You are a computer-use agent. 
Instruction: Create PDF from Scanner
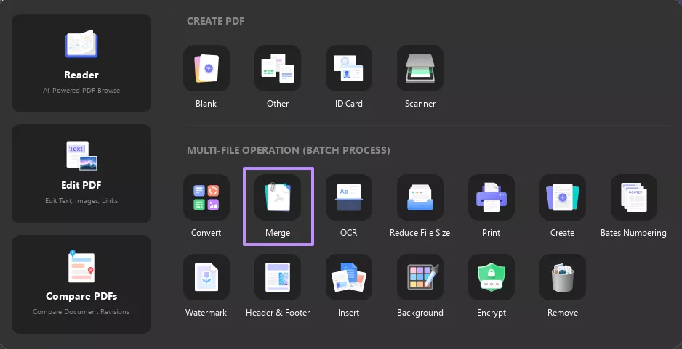pos(420,68)
